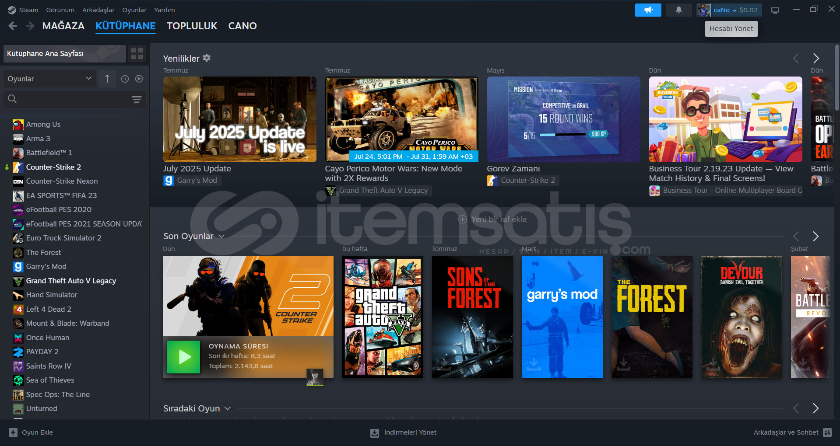
Task: Click Arkadaşlar ve Sohbet button
Action: pyautogui.click(x=786, y=432)
